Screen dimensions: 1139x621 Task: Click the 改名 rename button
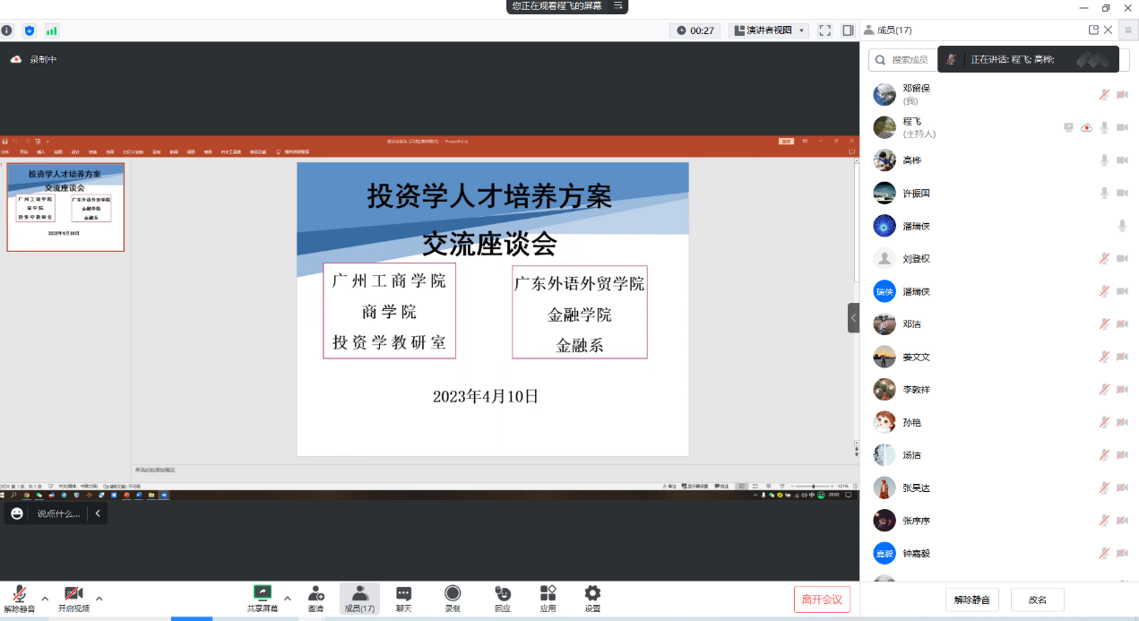pos(1037,599)
